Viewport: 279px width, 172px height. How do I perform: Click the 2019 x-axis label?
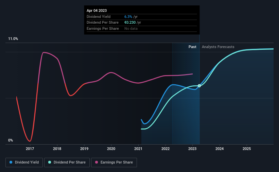(84, 149)
